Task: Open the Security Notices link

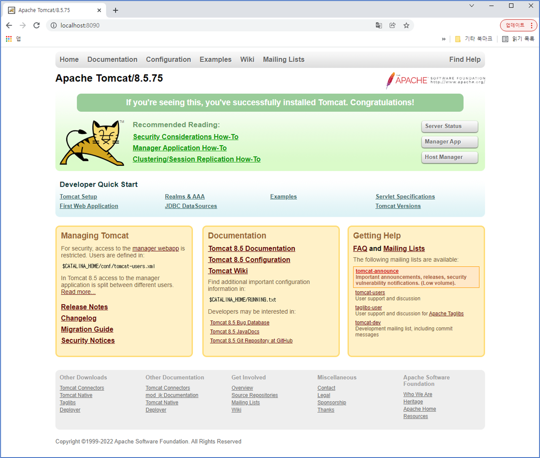Action: coord(88,341)
